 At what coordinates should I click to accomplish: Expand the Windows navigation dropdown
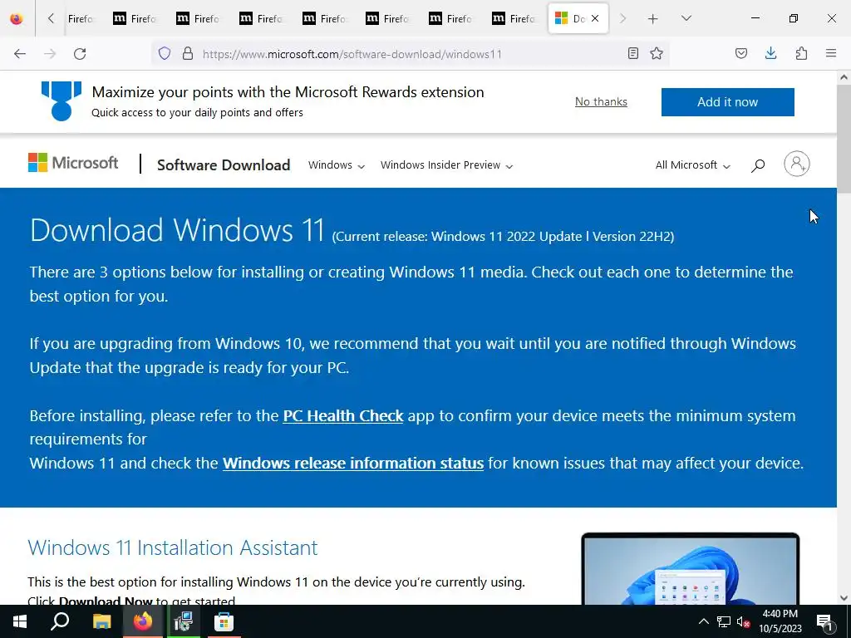pyautogui.click(x=337, y=165)
